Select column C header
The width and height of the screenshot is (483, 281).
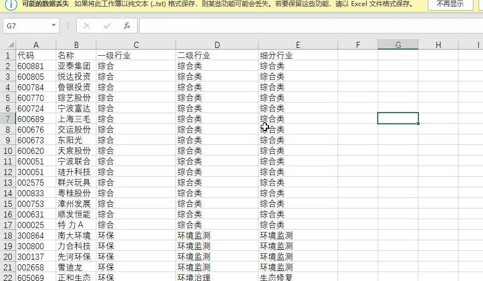pos(136,45)
